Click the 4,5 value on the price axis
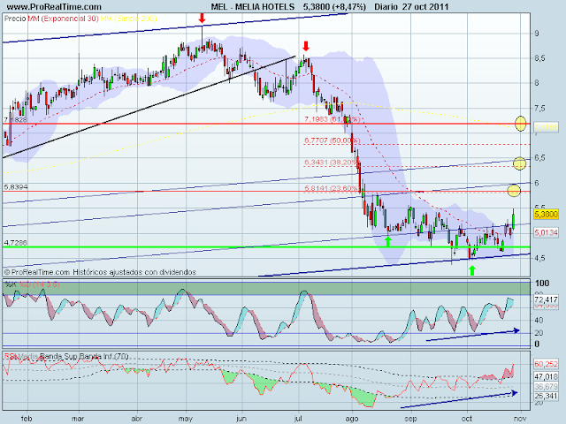This screenshot has width=566, height=424. [x=539, y=258]
